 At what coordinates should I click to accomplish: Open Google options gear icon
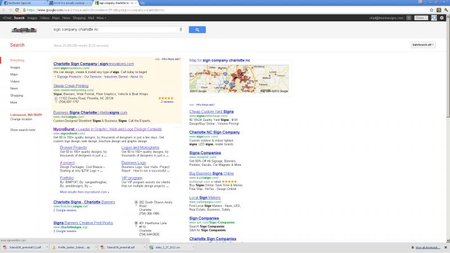pos(442,18)
